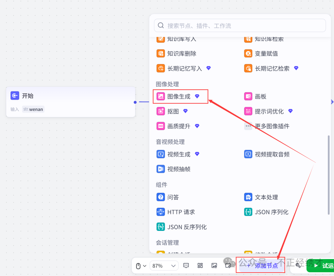This screenshot has height=276, width=334.
Task: Click the comment icon in bottom toolbar
Action: pos(186,265)
